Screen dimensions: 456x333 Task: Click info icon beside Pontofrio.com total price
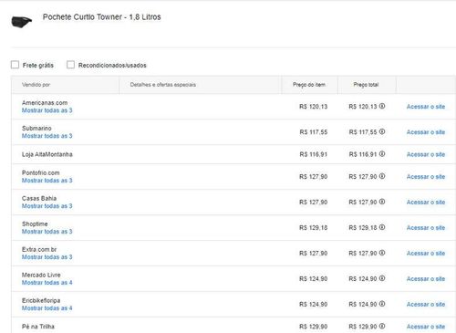[382, 176]
